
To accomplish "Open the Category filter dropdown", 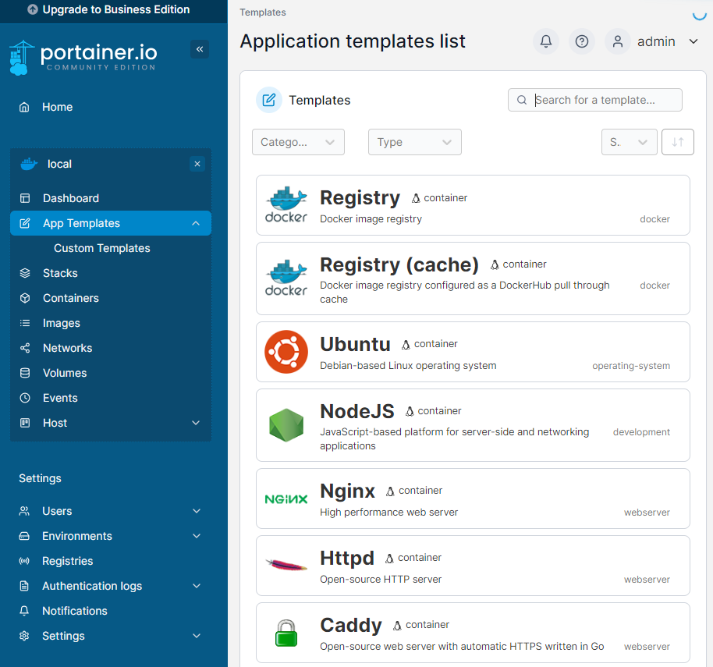I will 298,142.
